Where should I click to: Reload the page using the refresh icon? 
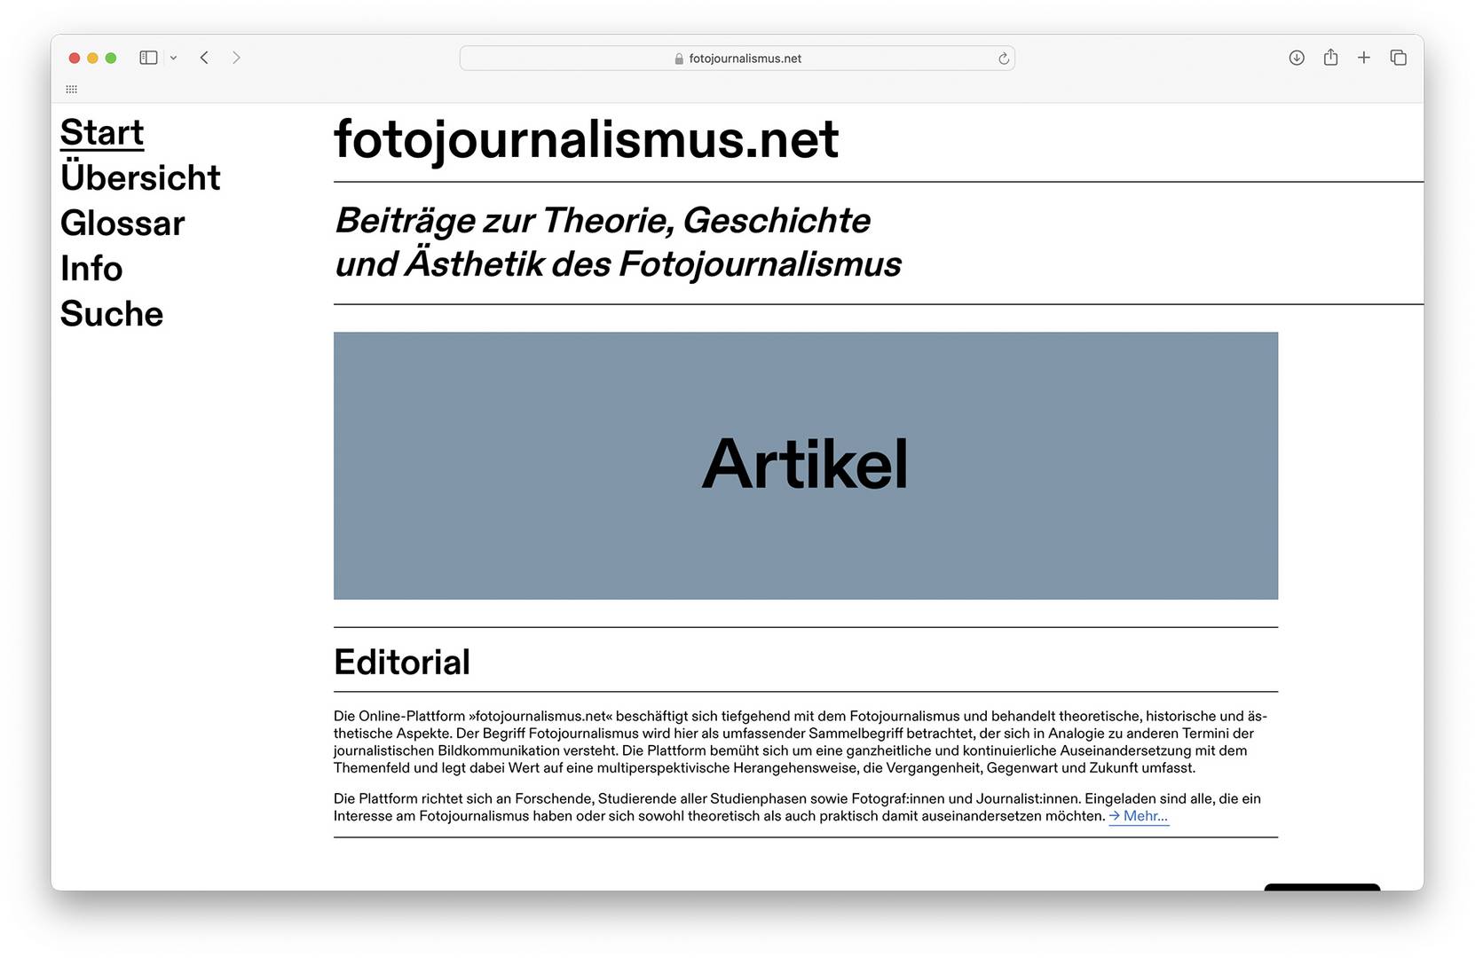click(1003, 59)
